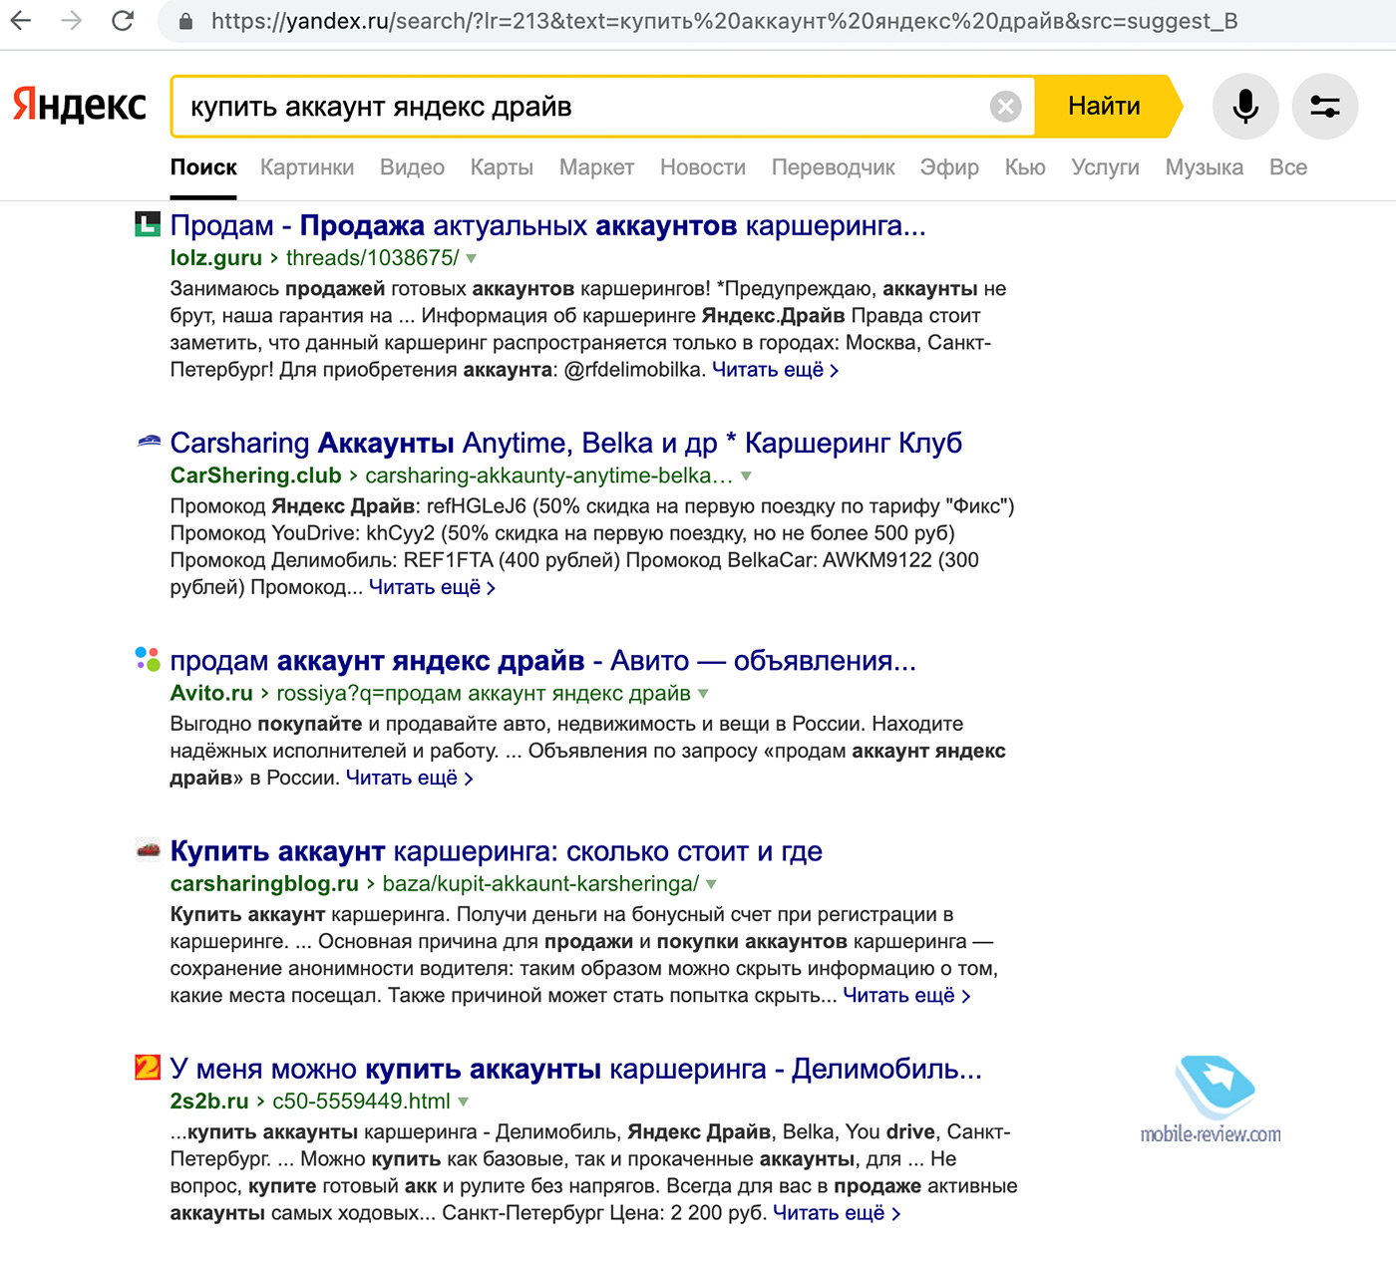
Task: Click the lolz.guru domain link
Action: pos(215,258)
